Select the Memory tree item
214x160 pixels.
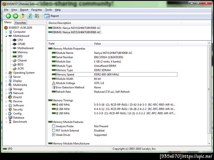[x=22, y=52]
